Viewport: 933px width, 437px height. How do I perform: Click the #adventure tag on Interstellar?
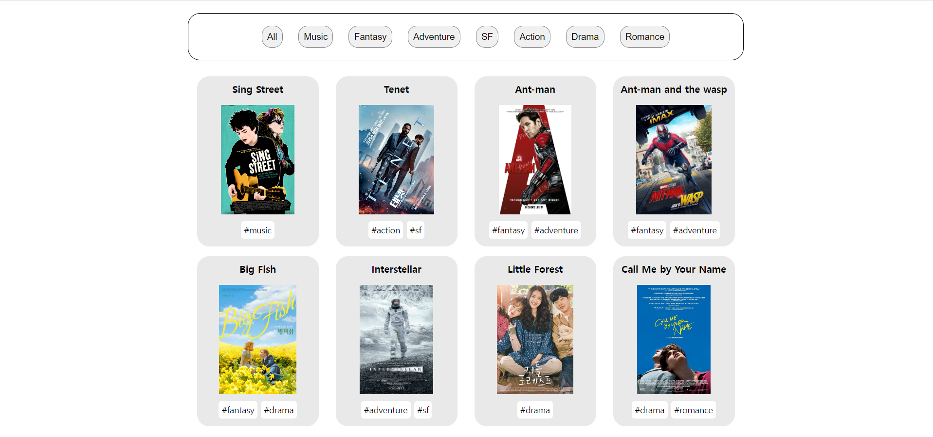[386, 410]
